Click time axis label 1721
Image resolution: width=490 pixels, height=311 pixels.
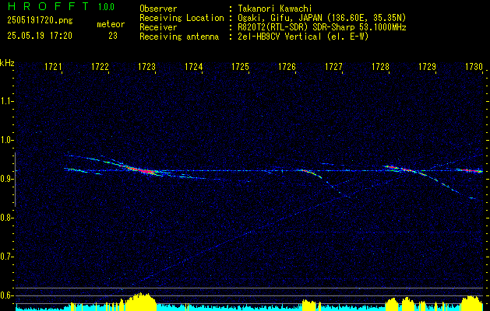pos(54,67)
